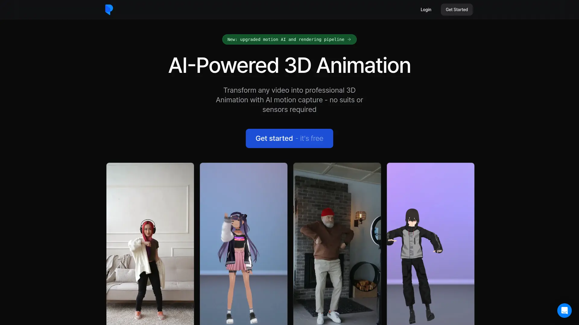Select the black-haired avatar on purple background
The image size is (579, 325).
(x=431, y=244)
